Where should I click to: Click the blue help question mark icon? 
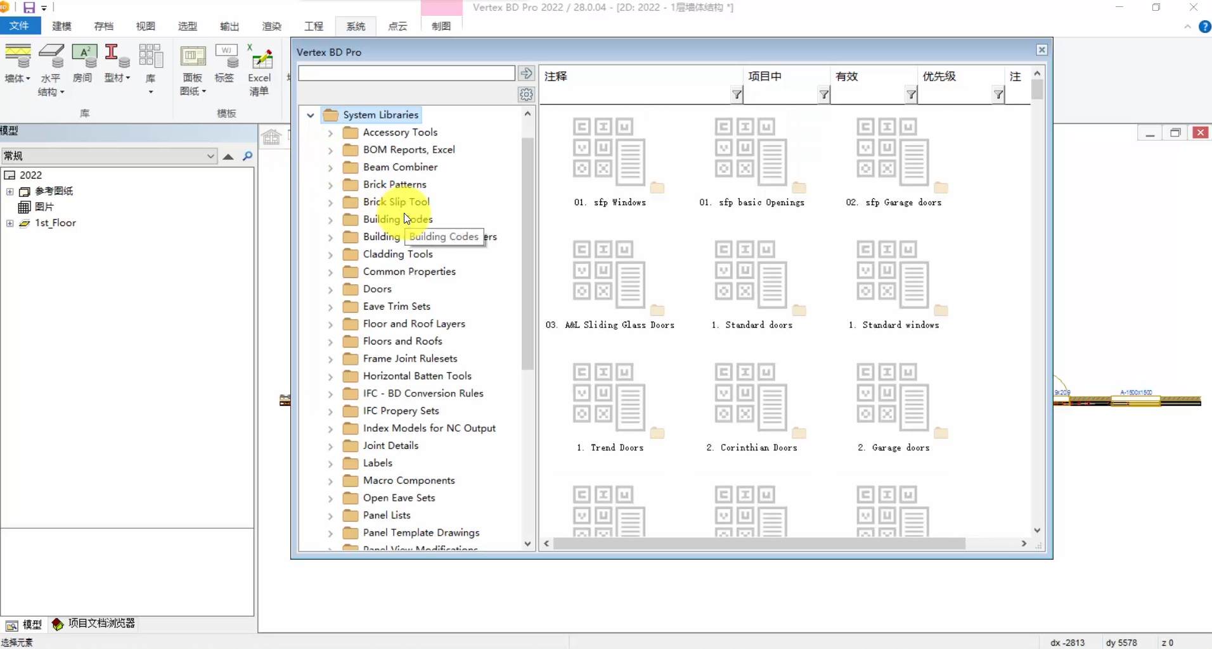pos(1204,27)
